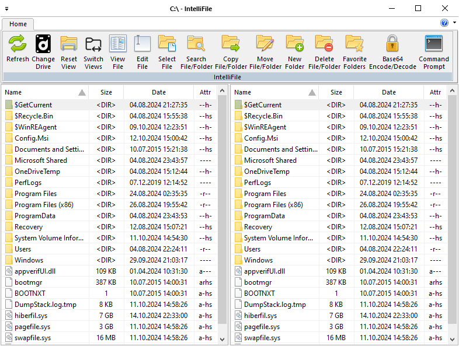Click appverifUI.dll file icon in left pane
The height and width of the screenshot is (346, 459).
(9, 271)
